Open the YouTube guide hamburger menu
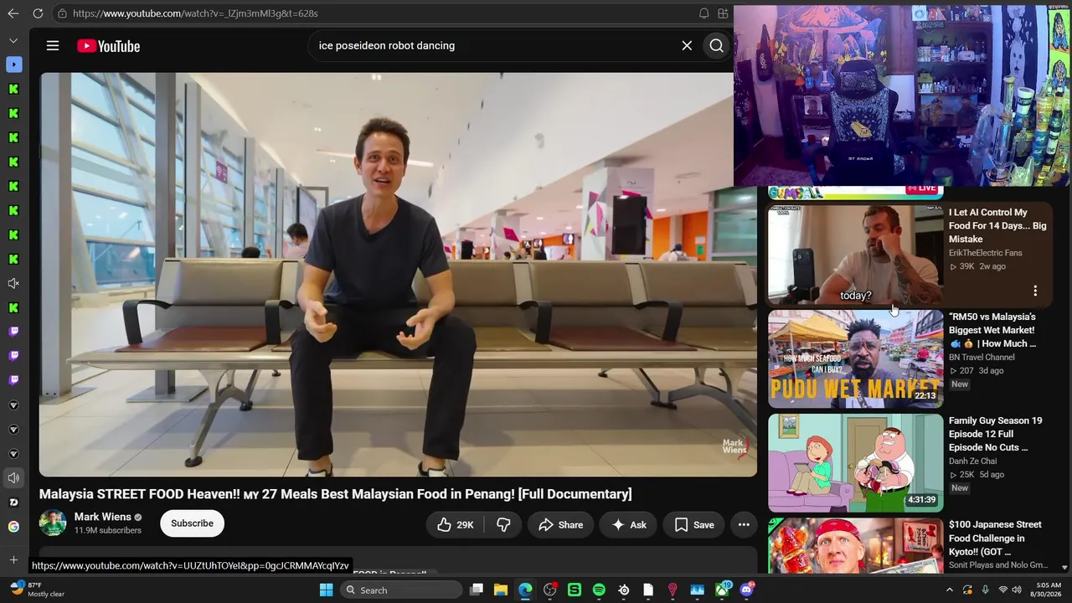 53,46
